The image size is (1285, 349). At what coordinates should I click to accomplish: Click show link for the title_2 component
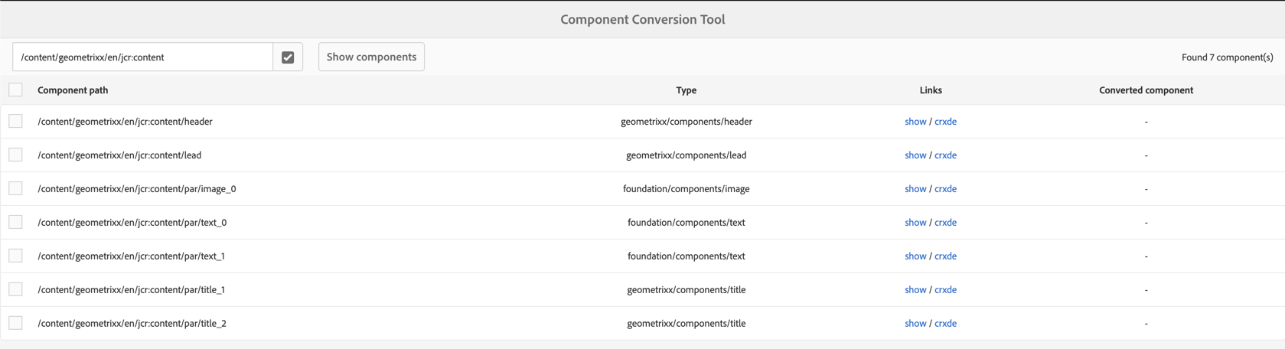915,324
